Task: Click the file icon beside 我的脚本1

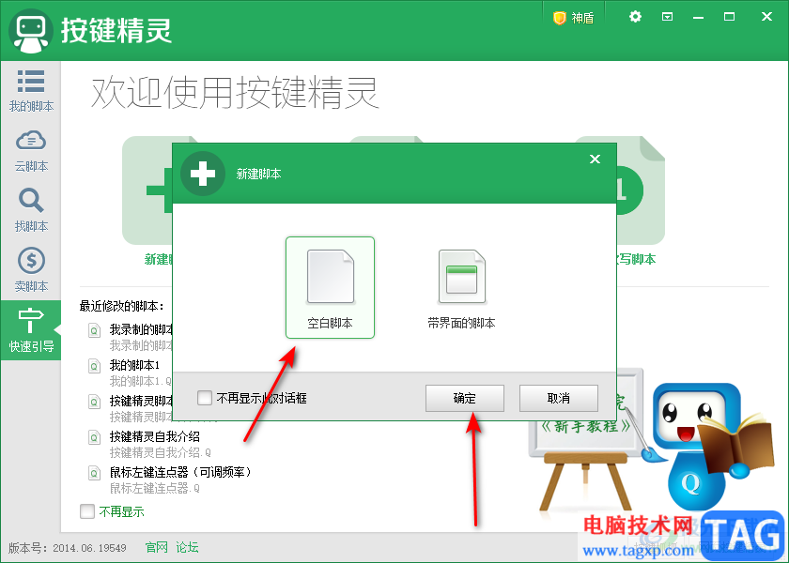Action: pyautogui.click(x=94, y=366)
